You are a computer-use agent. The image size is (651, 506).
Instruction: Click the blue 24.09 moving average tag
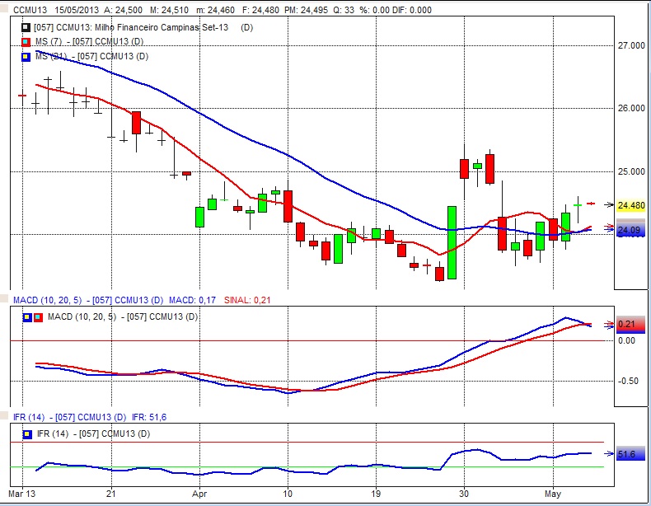click(x=630, y=230)
